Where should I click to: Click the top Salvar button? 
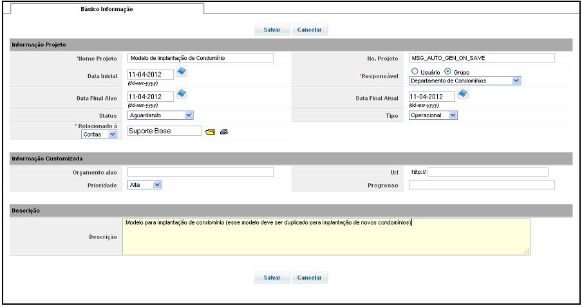click(272, 30)
